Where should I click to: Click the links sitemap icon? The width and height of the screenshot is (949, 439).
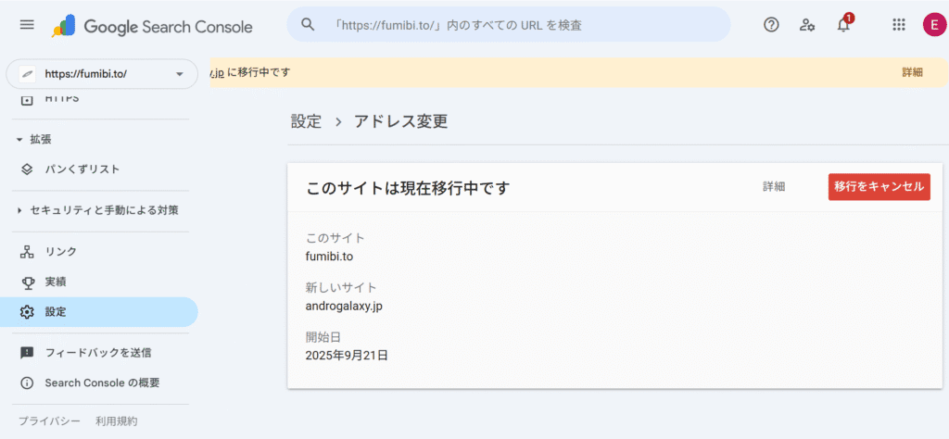(x=27, y=252)
